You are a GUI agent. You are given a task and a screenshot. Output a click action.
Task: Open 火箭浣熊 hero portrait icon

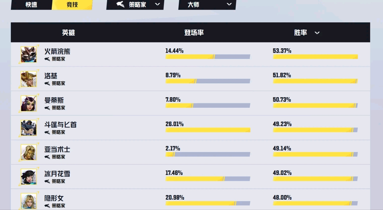pos(29,54)
